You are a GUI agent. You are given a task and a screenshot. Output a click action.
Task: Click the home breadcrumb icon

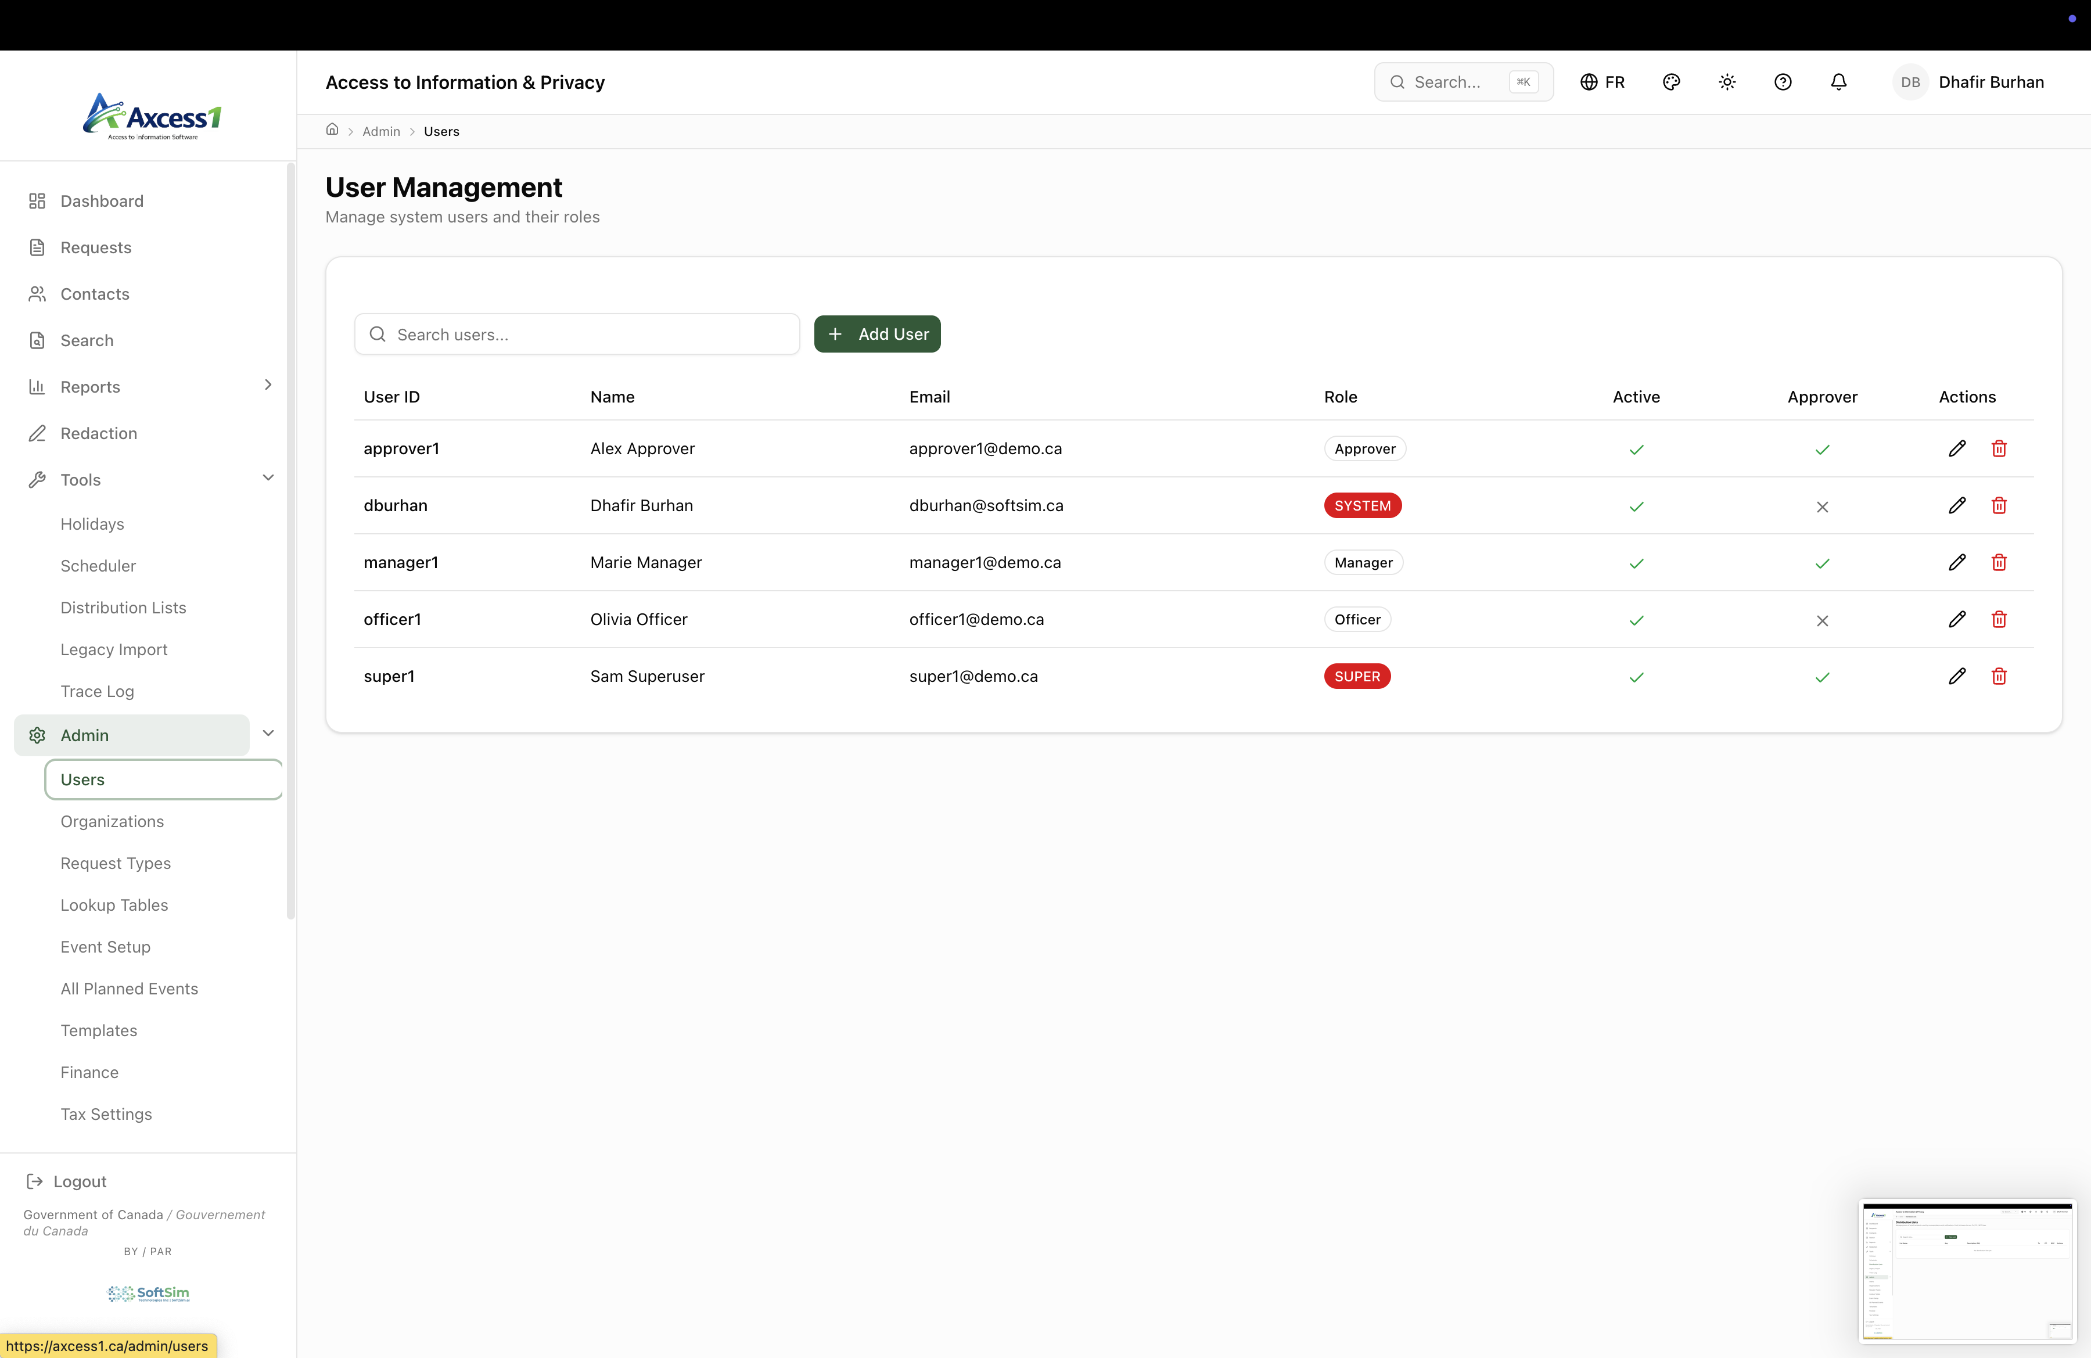pos(332,130)
